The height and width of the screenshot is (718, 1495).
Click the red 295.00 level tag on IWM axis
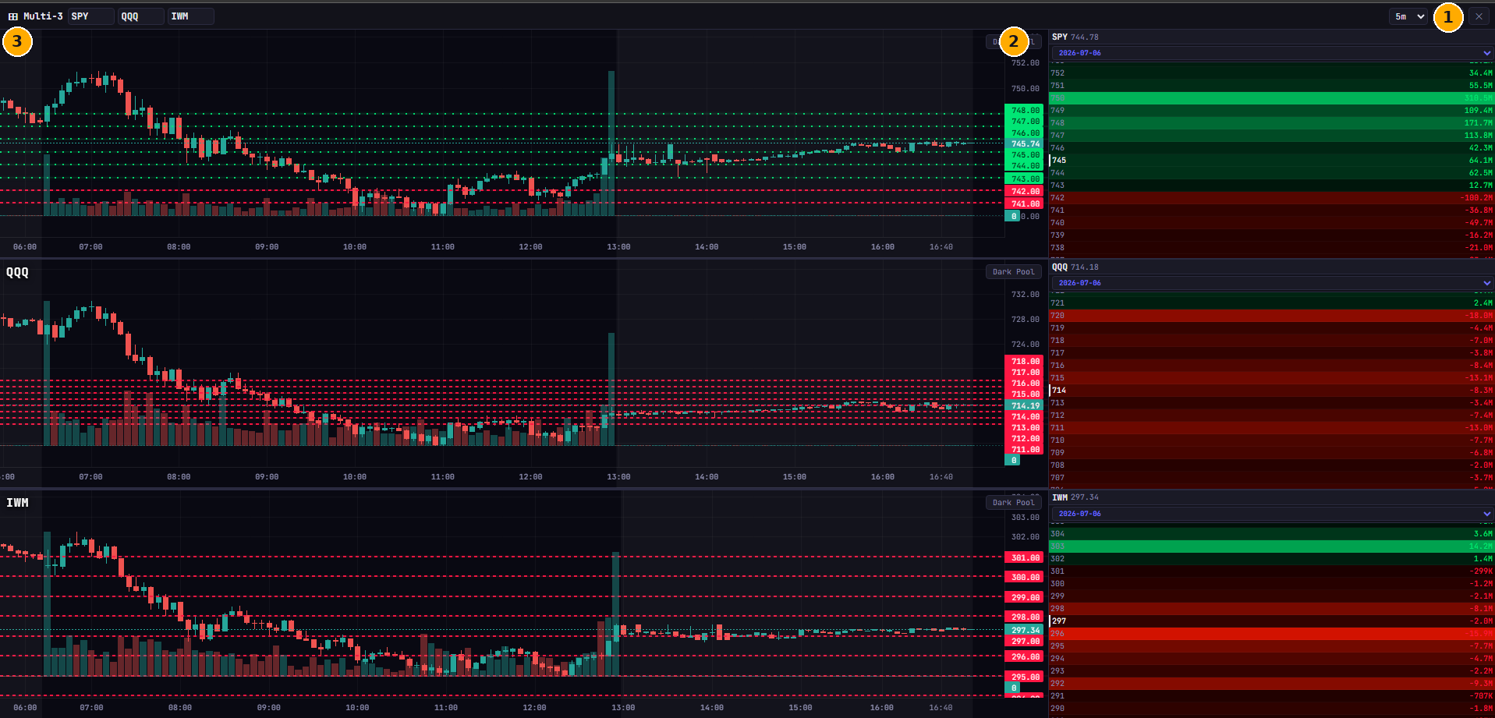point(1024,677)
